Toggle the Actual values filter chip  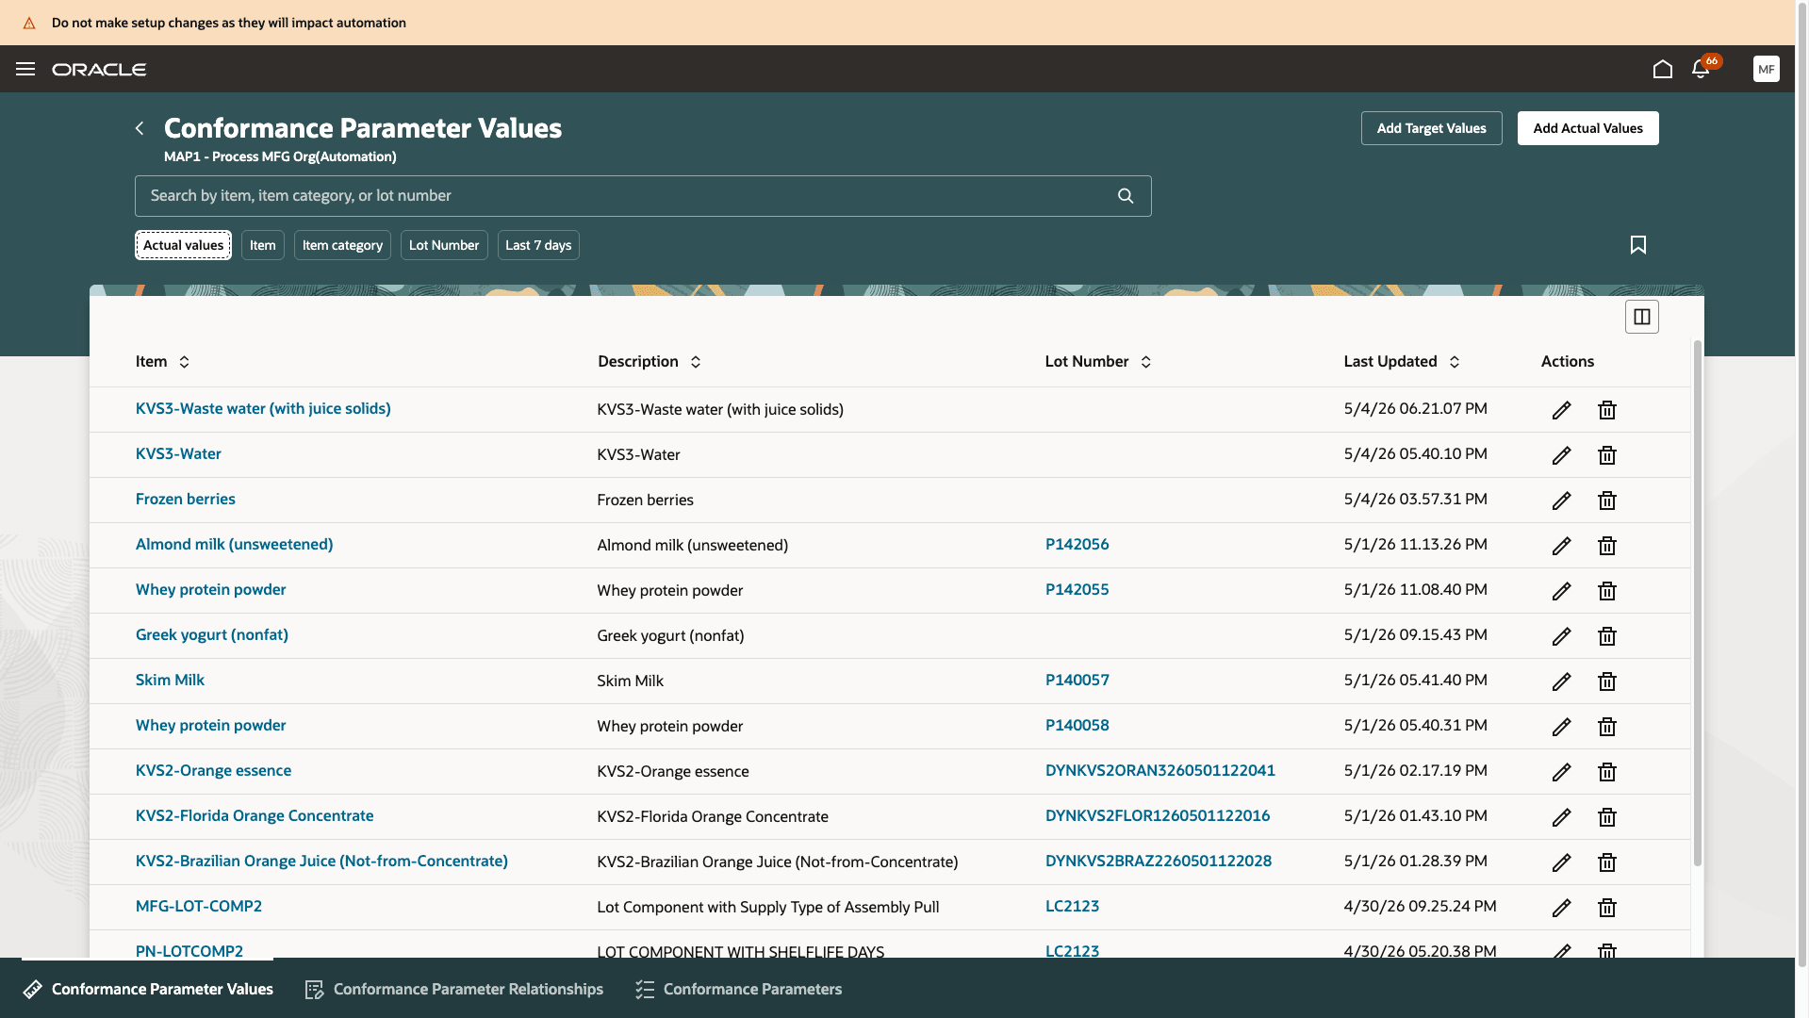pyautogui.click(x=183, y=245)
